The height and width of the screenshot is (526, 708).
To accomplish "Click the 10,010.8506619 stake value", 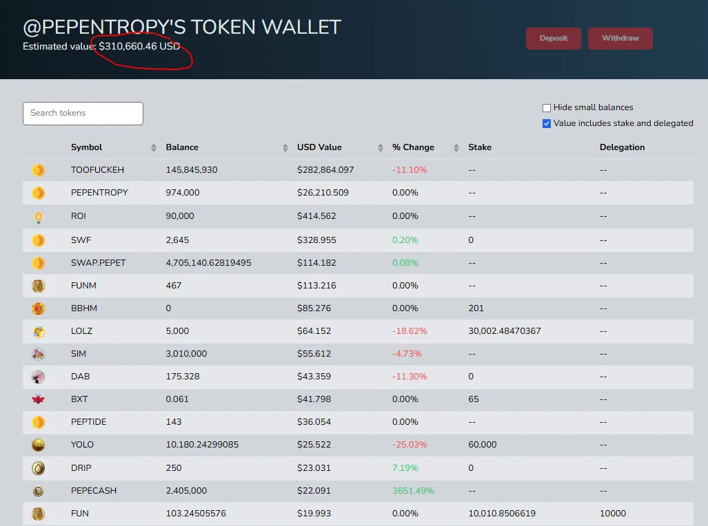I will click(x=502, y=514).
